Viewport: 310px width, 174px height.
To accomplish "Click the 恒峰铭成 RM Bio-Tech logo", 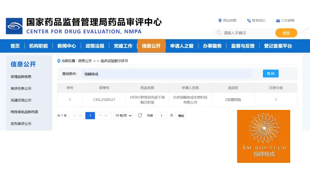I will click(263, 136).
